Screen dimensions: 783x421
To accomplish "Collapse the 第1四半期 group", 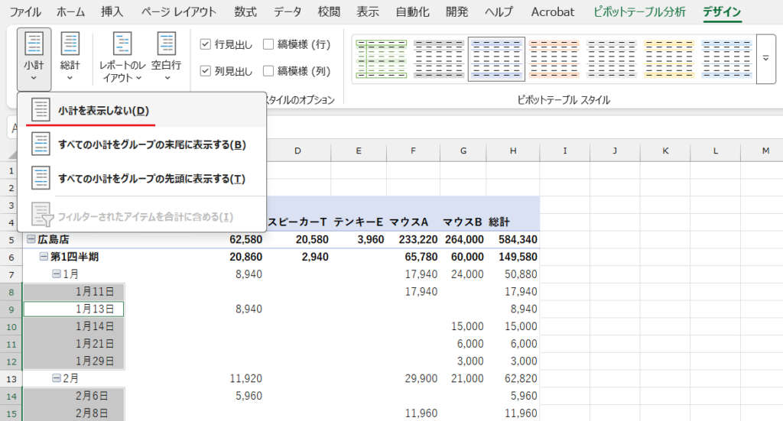I will click(x=44, y=257).
